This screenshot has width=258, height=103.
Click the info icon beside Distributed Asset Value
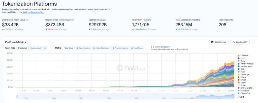[27, 20]
